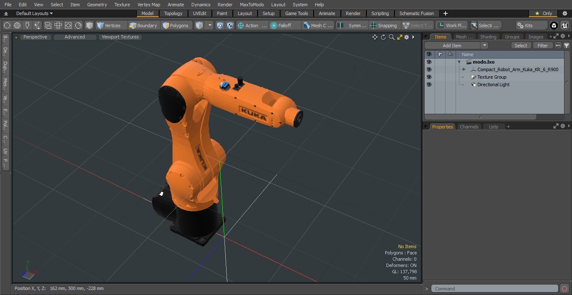Switch to the Channels tab
Viewport: 572px width, 295px height.
point(469,127)
